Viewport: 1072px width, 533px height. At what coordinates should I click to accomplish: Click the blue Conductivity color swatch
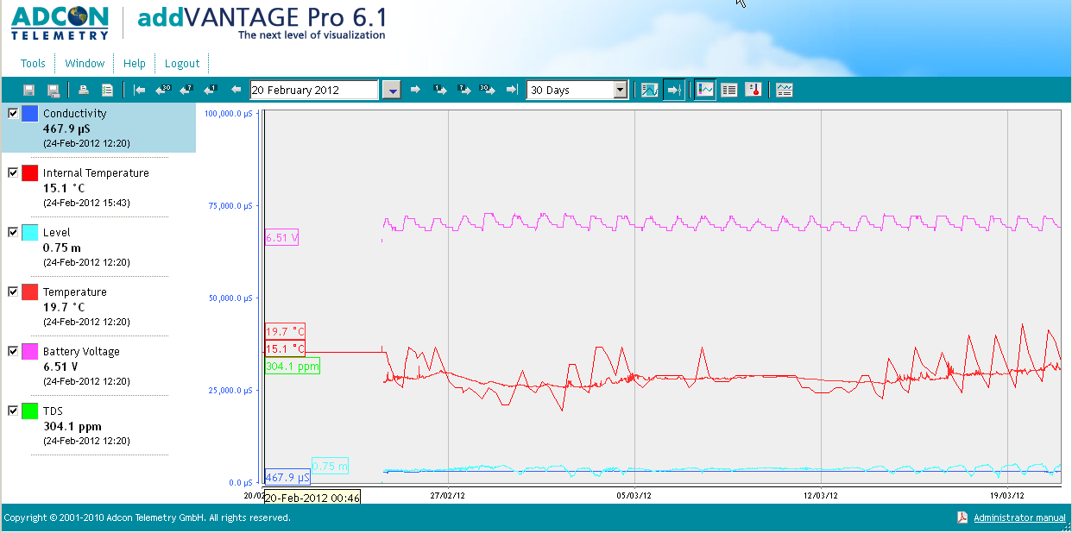29,114
